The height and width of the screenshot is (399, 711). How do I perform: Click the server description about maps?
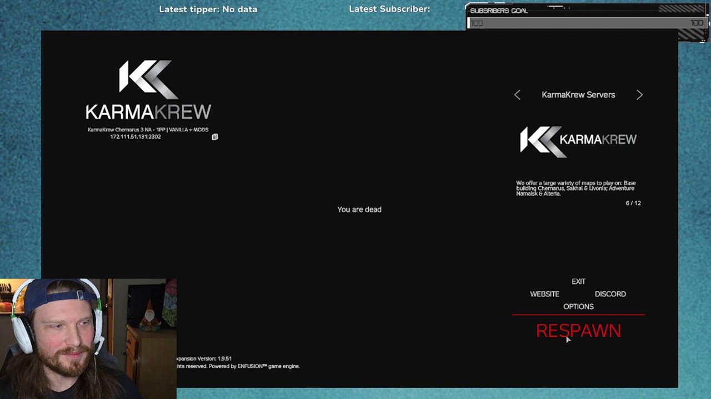576,188
